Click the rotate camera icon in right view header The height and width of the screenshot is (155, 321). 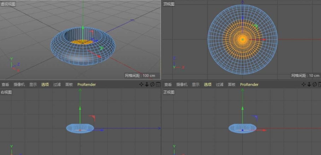pyautogui.click(x=152, y=84)
